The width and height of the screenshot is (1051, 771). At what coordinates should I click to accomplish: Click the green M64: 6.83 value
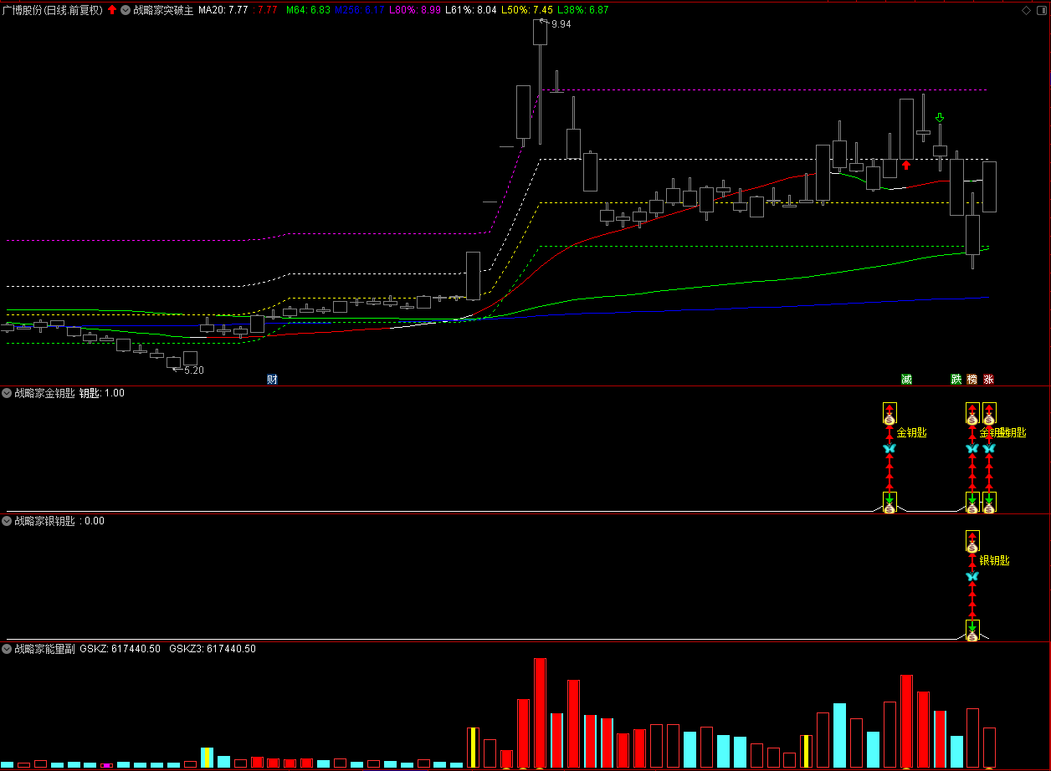pos(308,10)
